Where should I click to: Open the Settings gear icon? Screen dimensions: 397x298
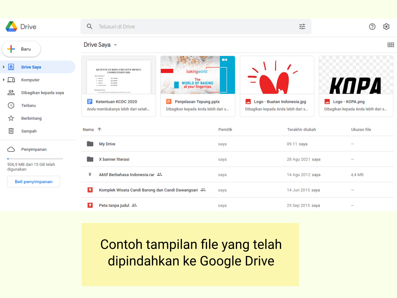(x=386, y=26)
